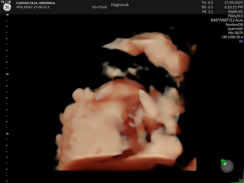Click the DiagnoLab institution name
244x183 pixels.
(x=120, y=5)
